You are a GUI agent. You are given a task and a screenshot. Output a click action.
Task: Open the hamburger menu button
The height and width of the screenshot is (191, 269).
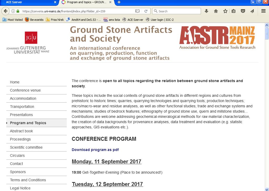(263, 11)
